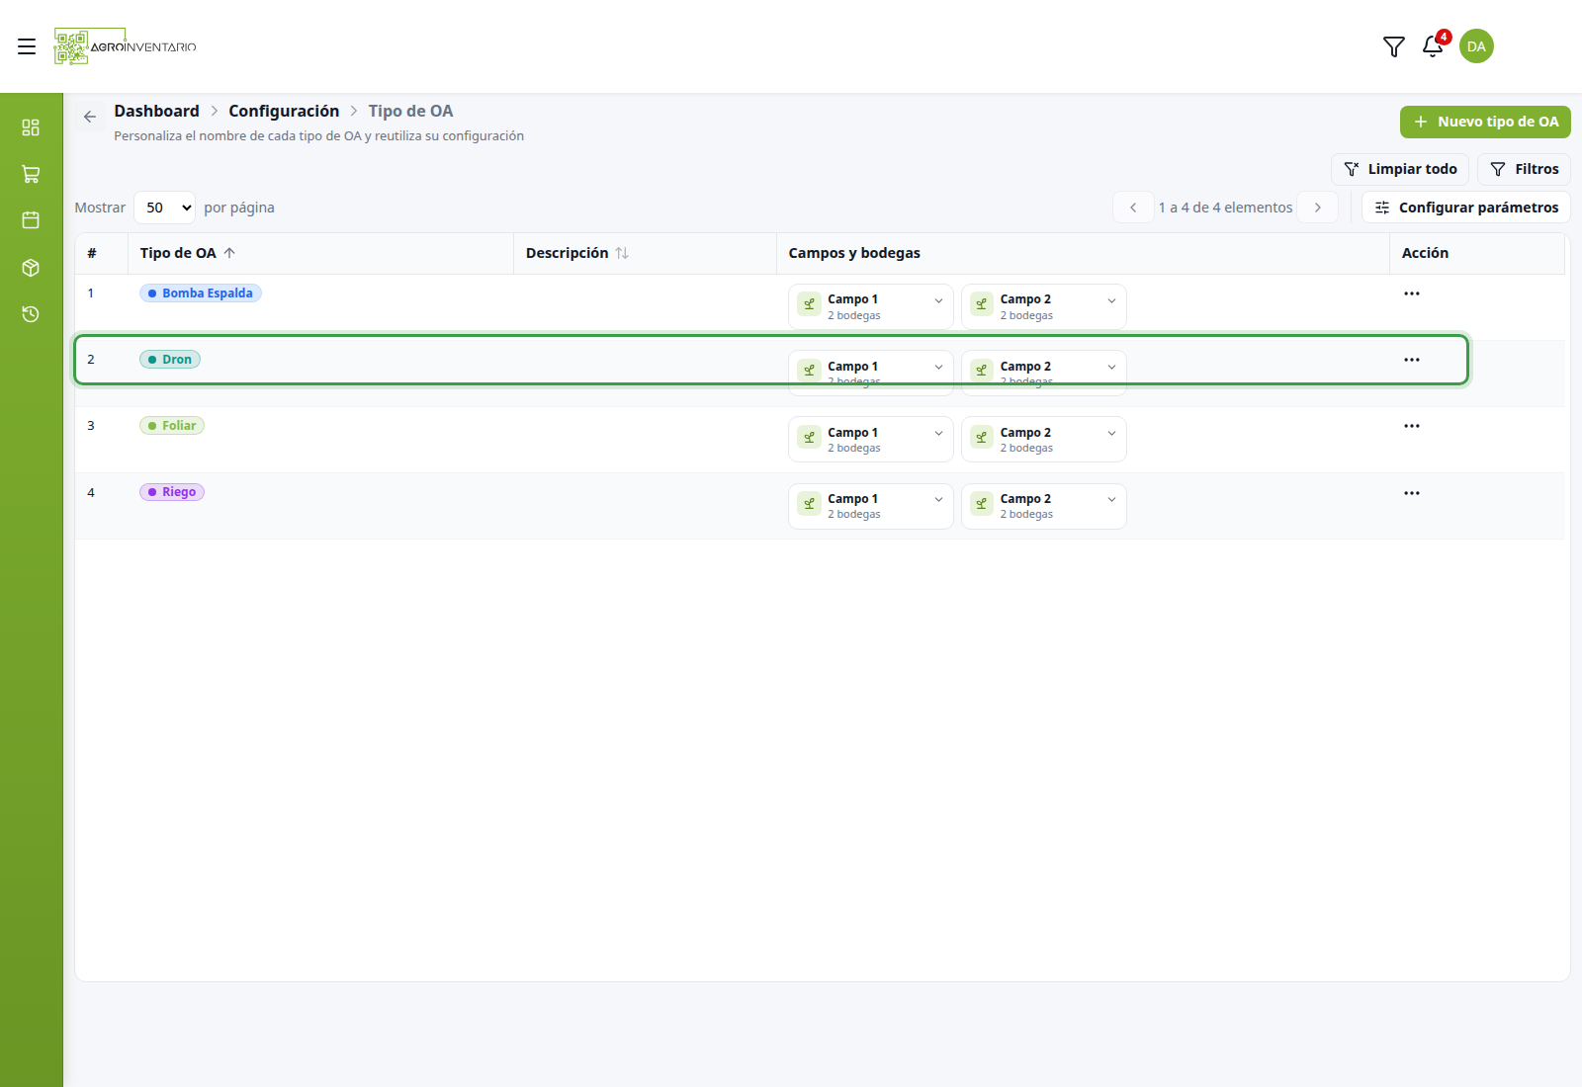The height and width of the screenshot is (1087, 1582).
Task: Click Nuevo tipo de OA button
Action: (1485, 122)
